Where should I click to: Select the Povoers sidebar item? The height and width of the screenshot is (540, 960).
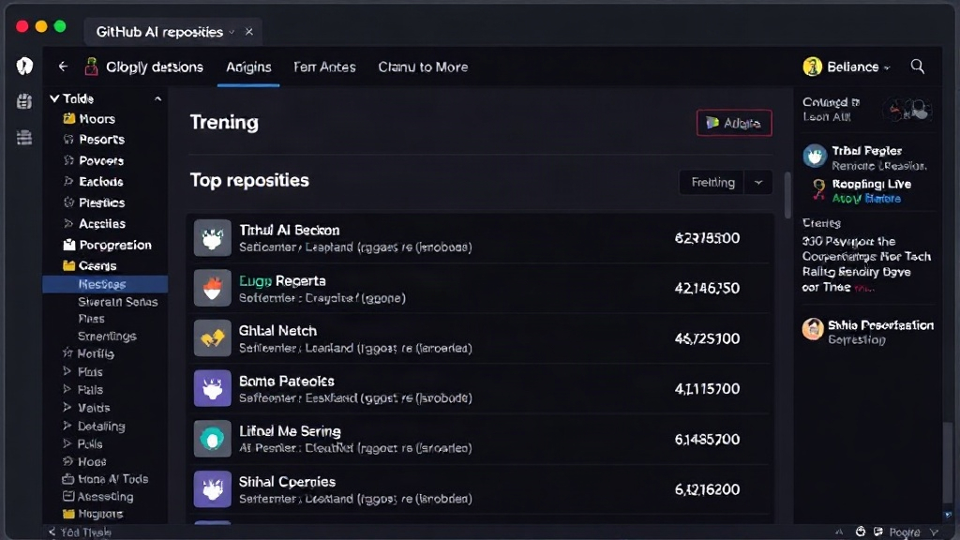[x=101, y=160]
